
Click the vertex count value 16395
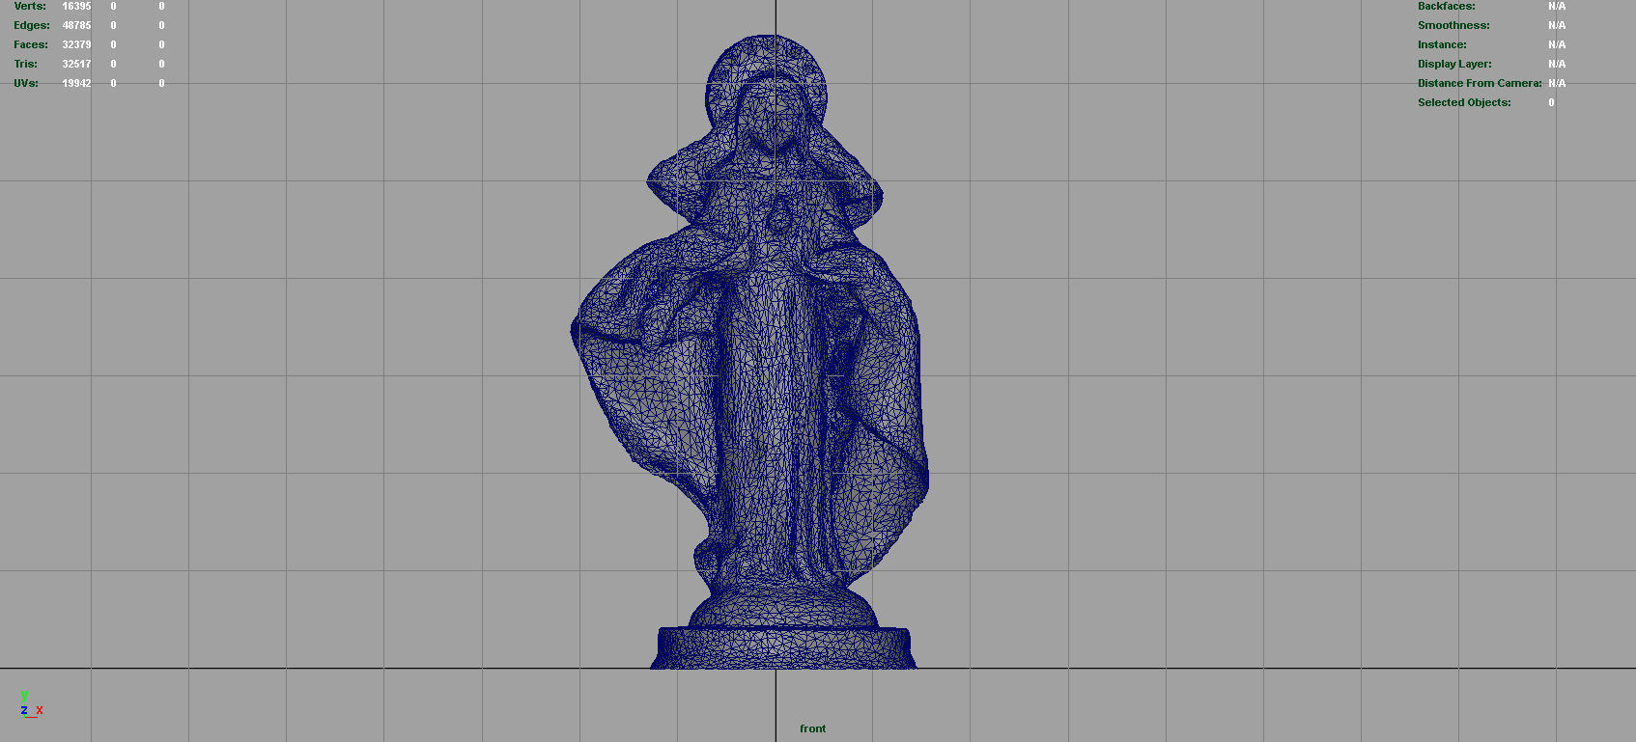(x=76, y=6)
